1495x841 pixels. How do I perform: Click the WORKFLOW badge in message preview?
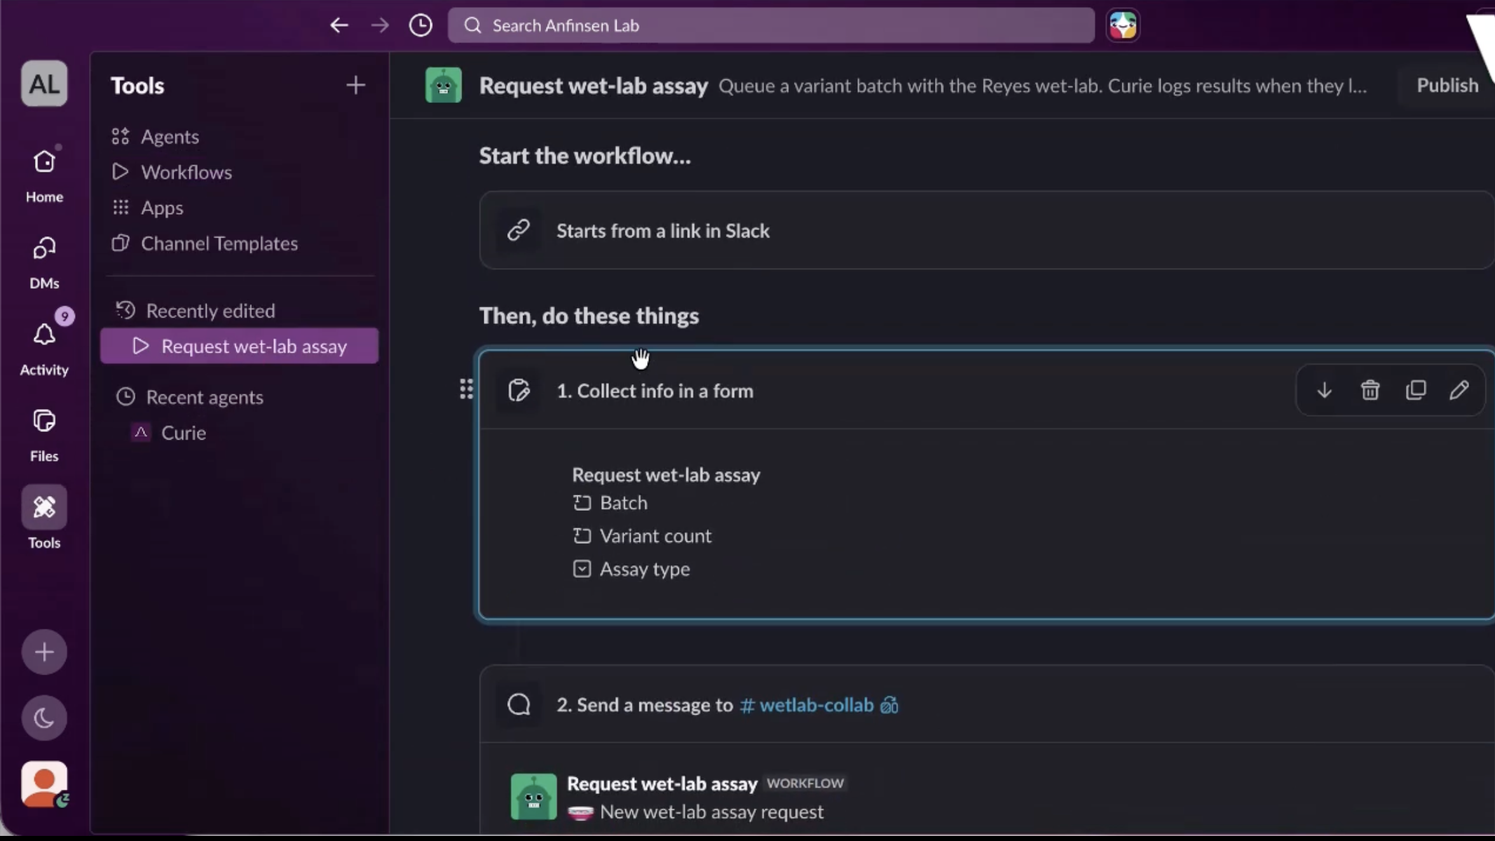coord(805,783)
